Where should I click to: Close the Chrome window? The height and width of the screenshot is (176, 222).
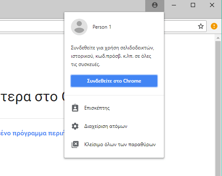point(212,5)
